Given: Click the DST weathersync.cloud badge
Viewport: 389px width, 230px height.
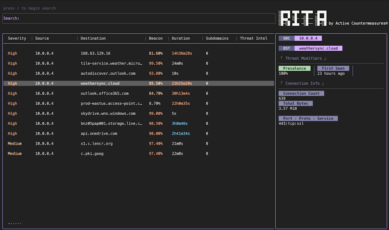Looking at the screenshot, I should click(x=310, y=48).
